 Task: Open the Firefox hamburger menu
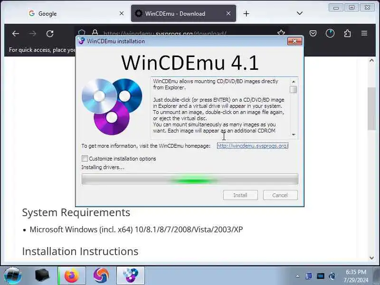pyautogui.click(x=364, y=33)
